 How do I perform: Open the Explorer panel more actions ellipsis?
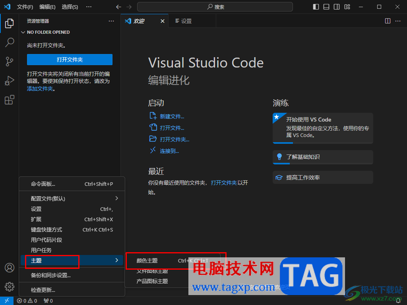[111, 21]
